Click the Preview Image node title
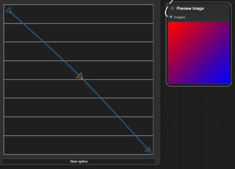This screenshot has height=169, width=235. coord(190,8)
